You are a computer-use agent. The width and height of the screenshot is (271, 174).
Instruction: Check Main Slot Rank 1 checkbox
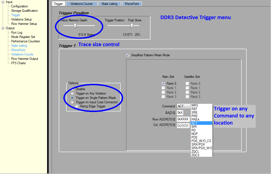click(163, 88)
